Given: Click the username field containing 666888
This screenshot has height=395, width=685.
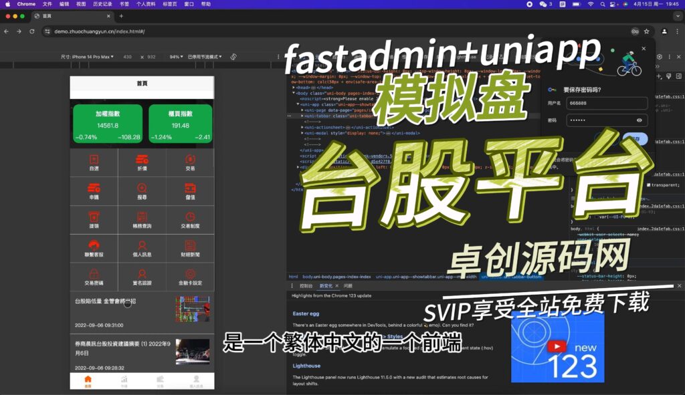Looking at the screenshot, I should click(607, 104).
